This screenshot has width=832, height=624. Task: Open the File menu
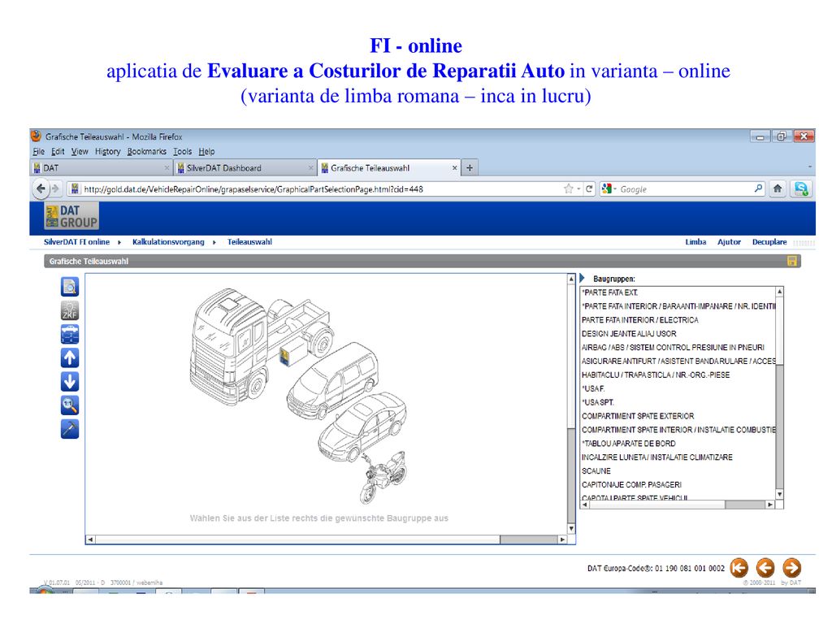point(39,151)
